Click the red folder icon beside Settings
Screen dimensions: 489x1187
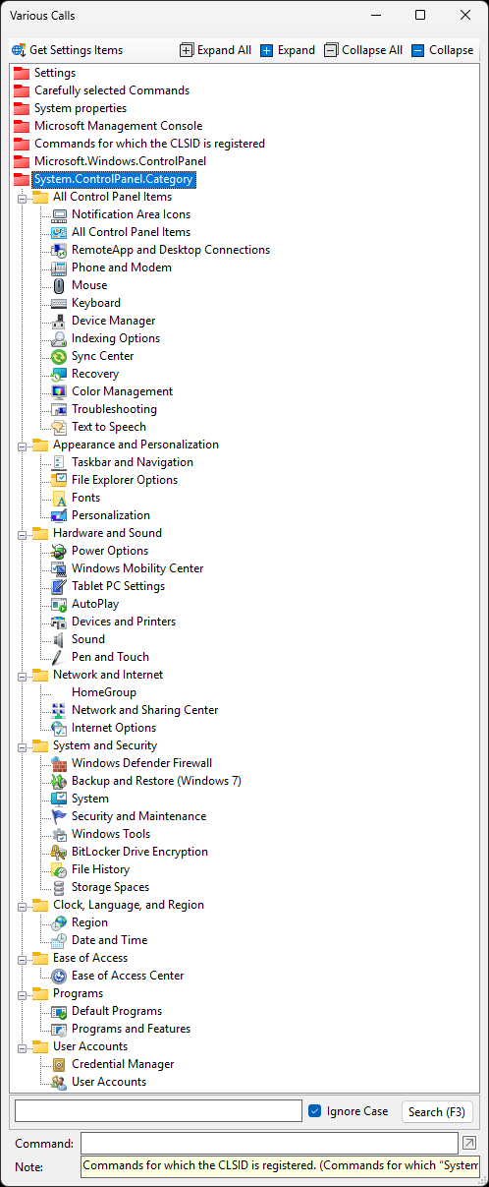pos(22,73)
